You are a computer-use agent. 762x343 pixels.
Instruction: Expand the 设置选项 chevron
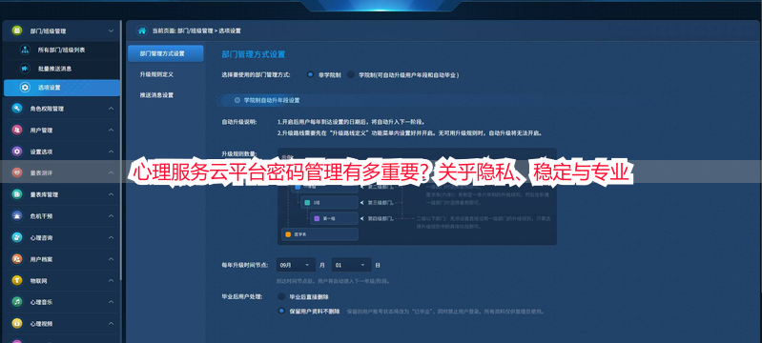point(111,151)
